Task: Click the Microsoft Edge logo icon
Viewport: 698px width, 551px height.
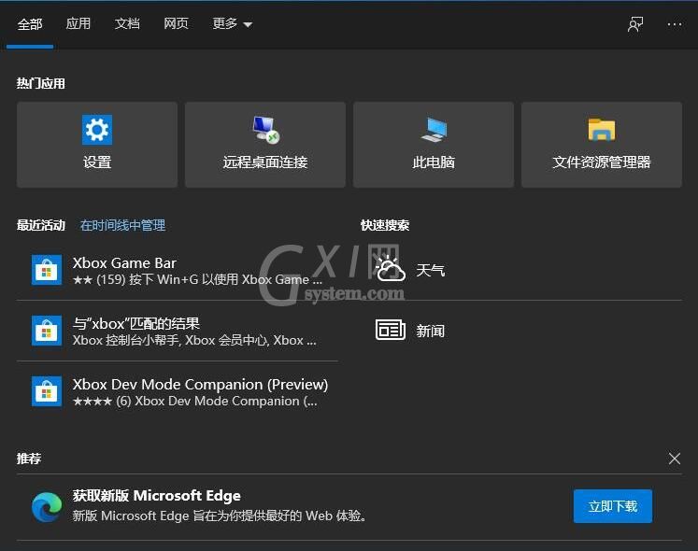Action: click(47, 506)
